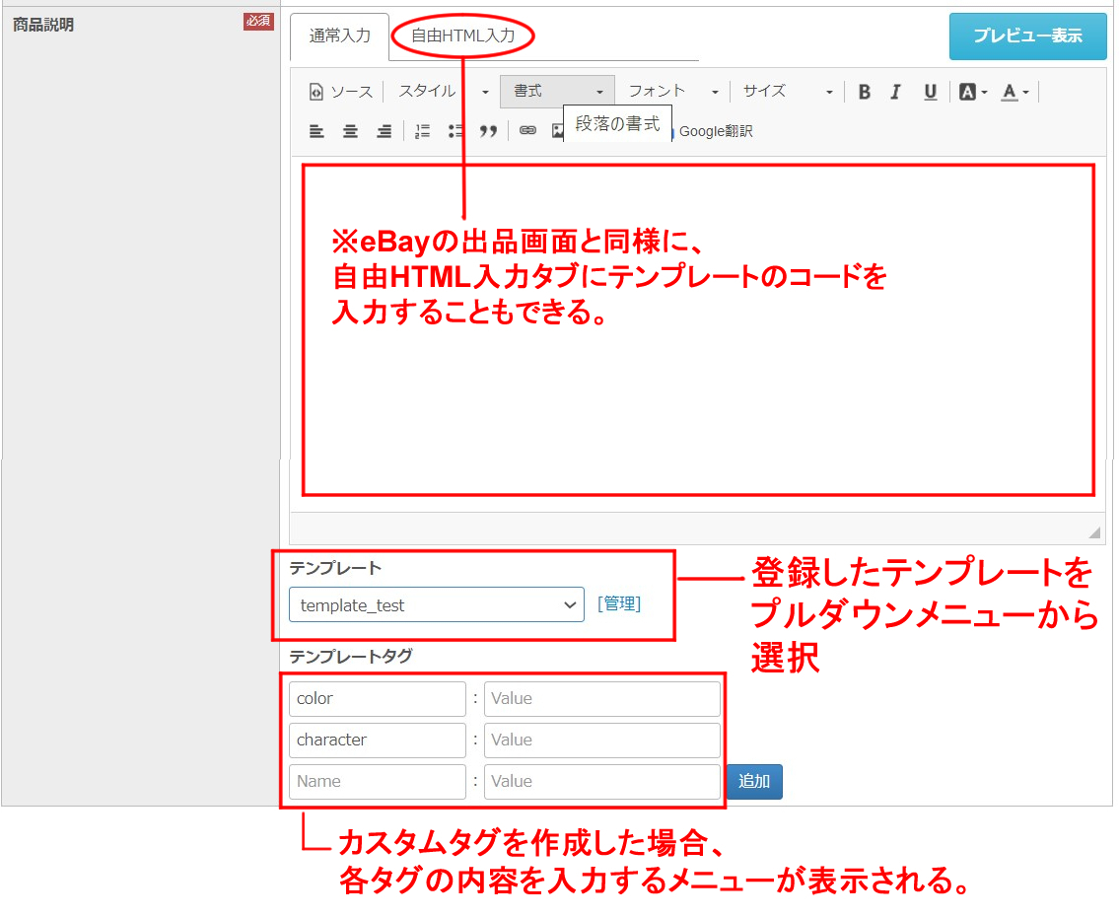Click the editor resize handle
Viewport: 1119px width, 917px height.
tap(1094, 532)
